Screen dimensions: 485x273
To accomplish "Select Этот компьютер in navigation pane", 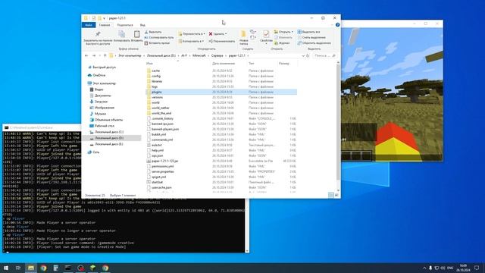I will pyautogui.click(x=105, y=83).
